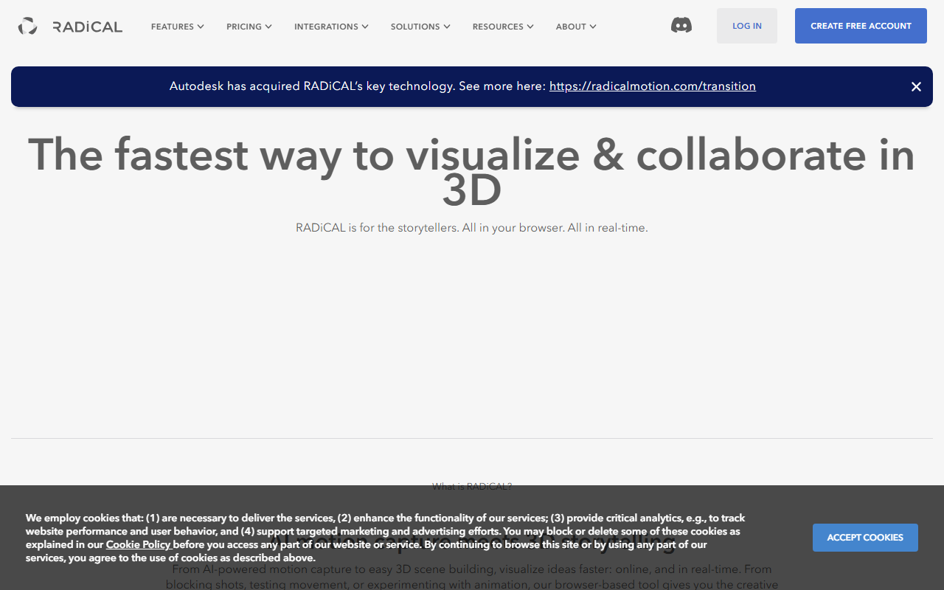Image resolution: width=944 pixels, height=590 pixels.
Task: Open the PRICING menu label
Action: pos(244,27)
